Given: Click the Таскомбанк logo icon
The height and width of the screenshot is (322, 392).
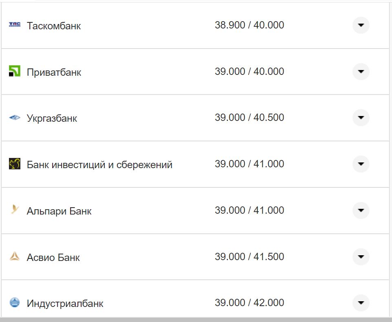Looking at the screenshot, I should pos(15,25).
